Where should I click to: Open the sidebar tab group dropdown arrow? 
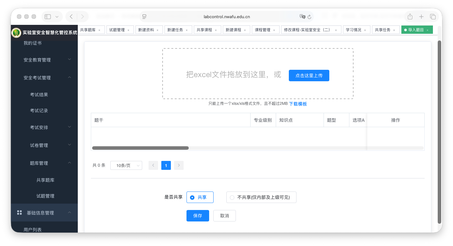coord(57,17)
